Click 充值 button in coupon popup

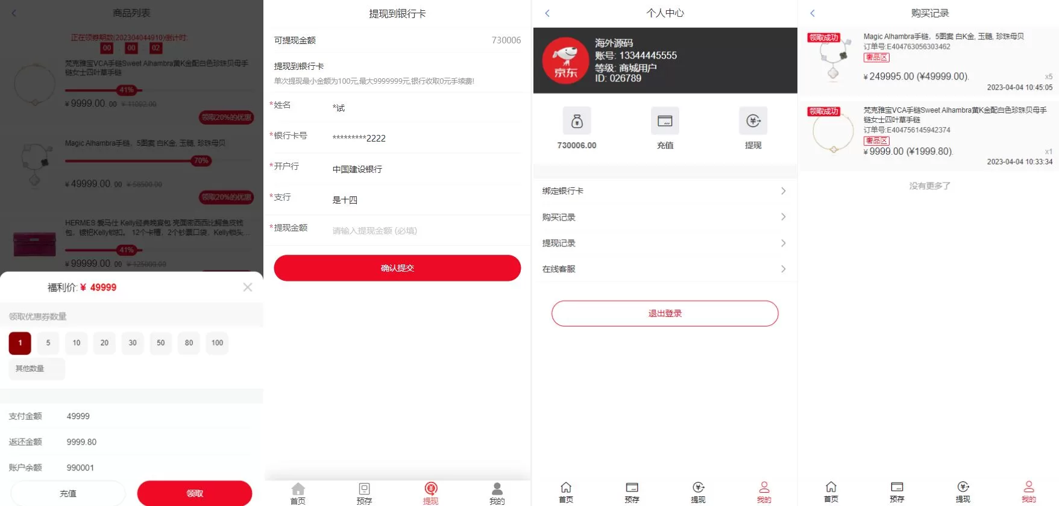click(68, 493)
